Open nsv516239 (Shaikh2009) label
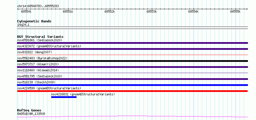The image size is (256, 120). click(36, 82)
